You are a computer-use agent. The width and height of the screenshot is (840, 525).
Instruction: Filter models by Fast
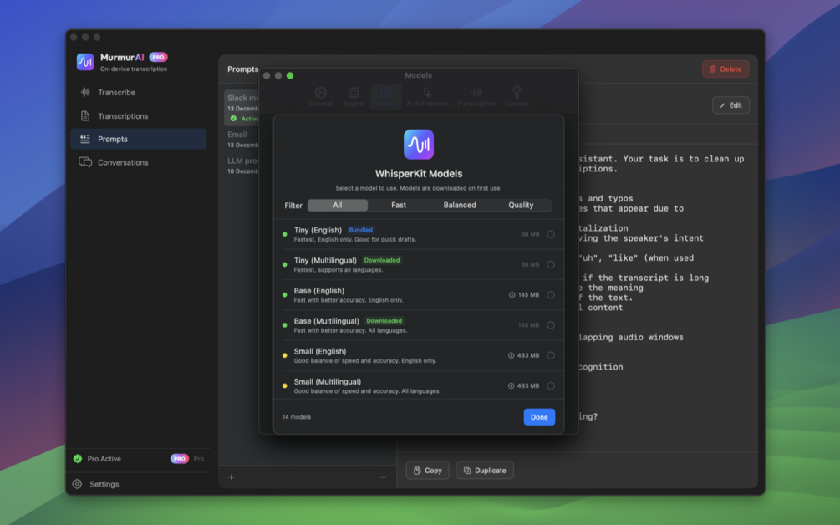399,205
